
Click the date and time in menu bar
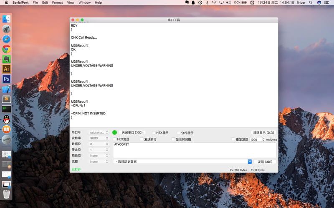[276, 2]
